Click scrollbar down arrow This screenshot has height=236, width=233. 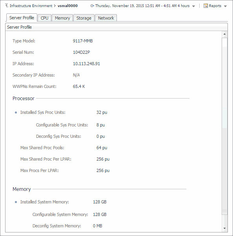point(225,228)
